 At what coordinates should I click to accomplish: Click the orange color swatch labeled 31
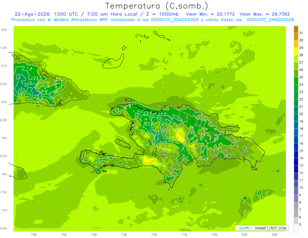point(296,29)
